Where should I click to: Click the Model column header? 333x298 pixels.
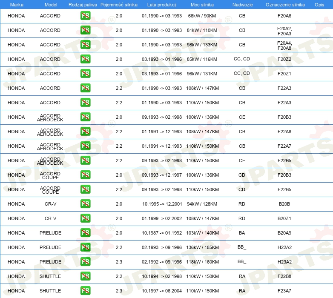[x=51, y=5]
